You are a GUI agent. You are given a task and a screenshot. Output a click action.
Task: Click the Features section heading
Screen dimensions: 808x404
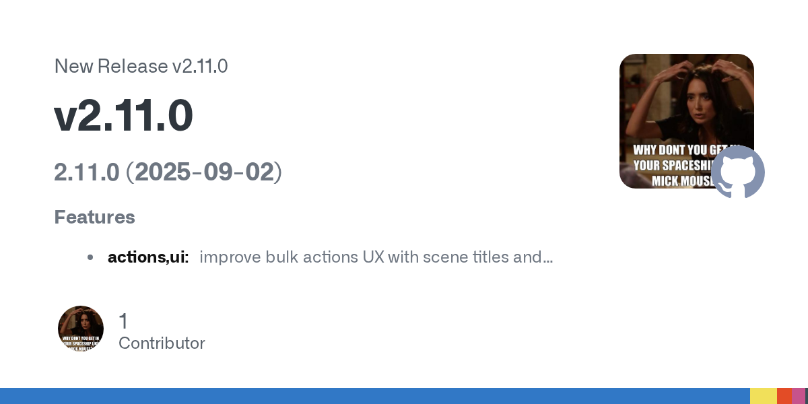click(x=94, y=217)
